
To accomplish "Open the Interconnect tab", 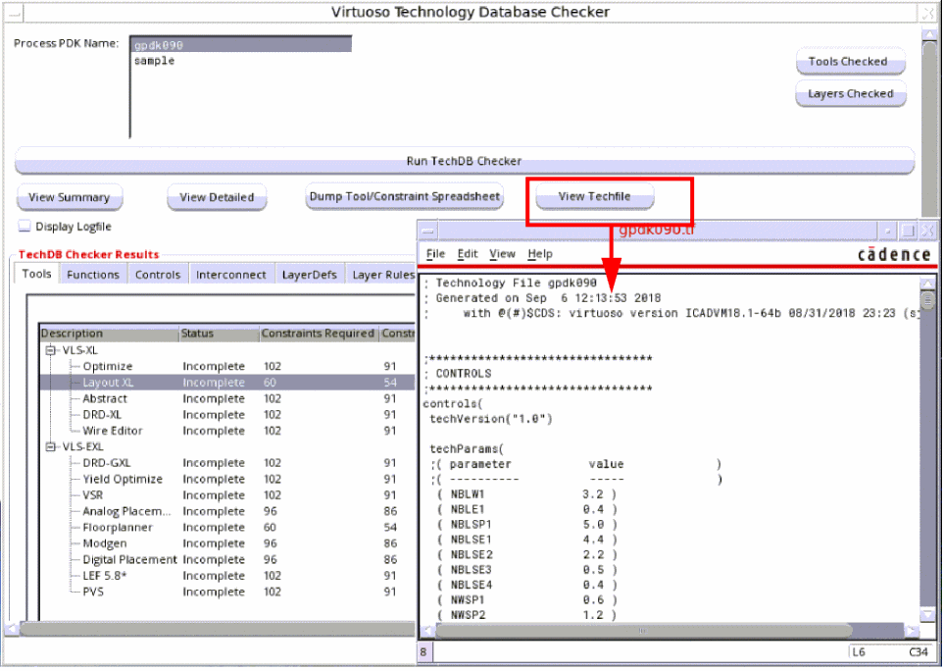I will coord(230,275).
